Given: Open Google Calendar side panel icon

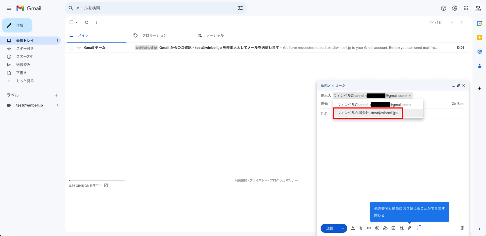Looking at the screenshot, I should click(479, 23).
